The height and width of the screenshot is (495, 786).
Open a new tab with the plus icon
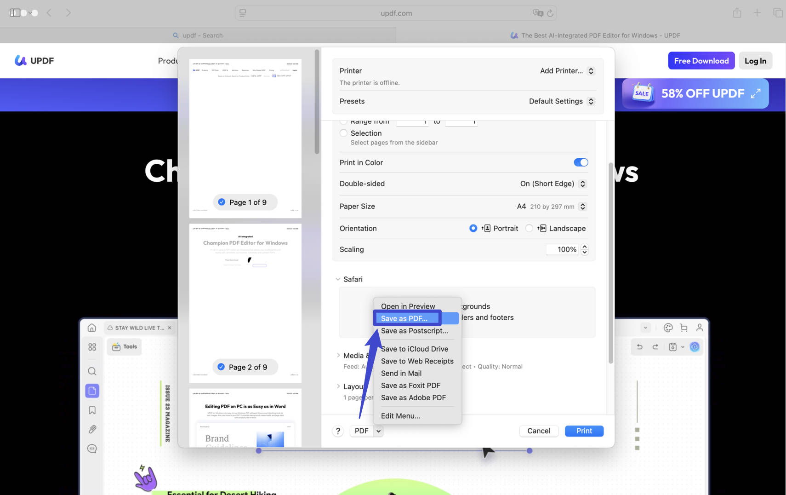(x=757, y=12)
